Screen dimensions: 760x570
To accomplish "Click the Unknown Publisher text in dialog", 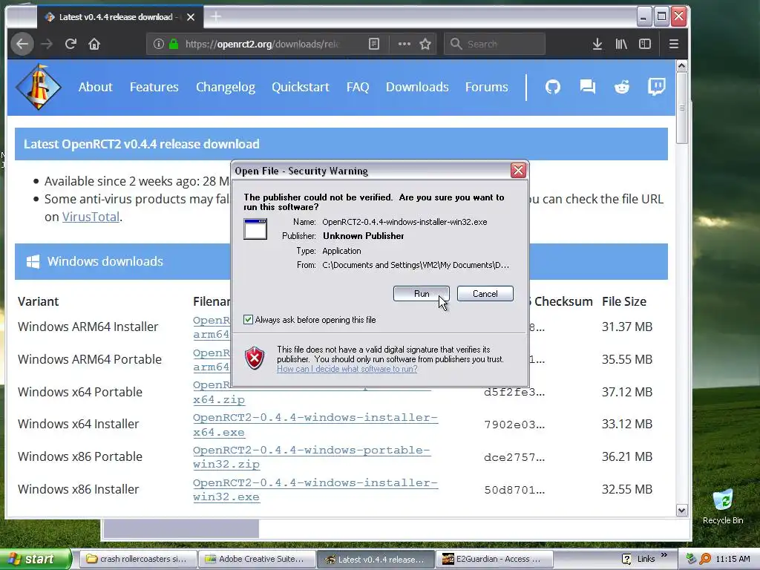I will coord(364,236).
